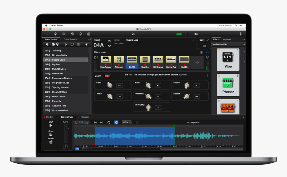Open the 100% playback speed dropdown
Image resolution: width=287 pixels, height=177 pixels.
coord(127,122)
